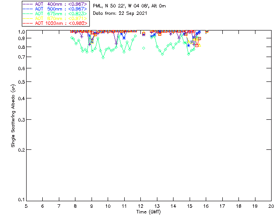Image resolution: width=279 pixels, height=223 pixels.
Task: Click the y-axis tick label 0.9
Action: coord(21,38)
